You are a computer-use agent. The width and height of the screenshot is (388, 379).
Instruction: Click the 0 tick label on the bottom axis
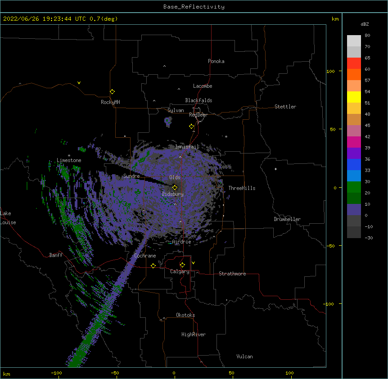(x=174, y=373)
